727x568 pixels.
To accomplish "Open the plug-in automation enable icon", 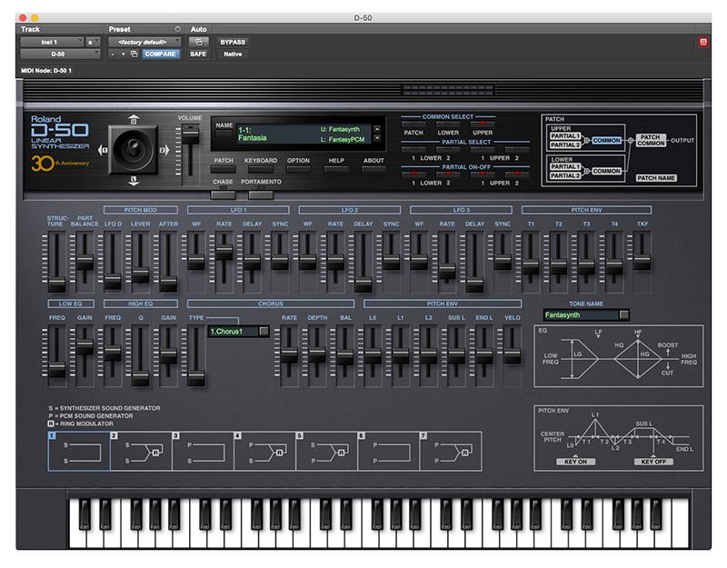I will [198, 42].
